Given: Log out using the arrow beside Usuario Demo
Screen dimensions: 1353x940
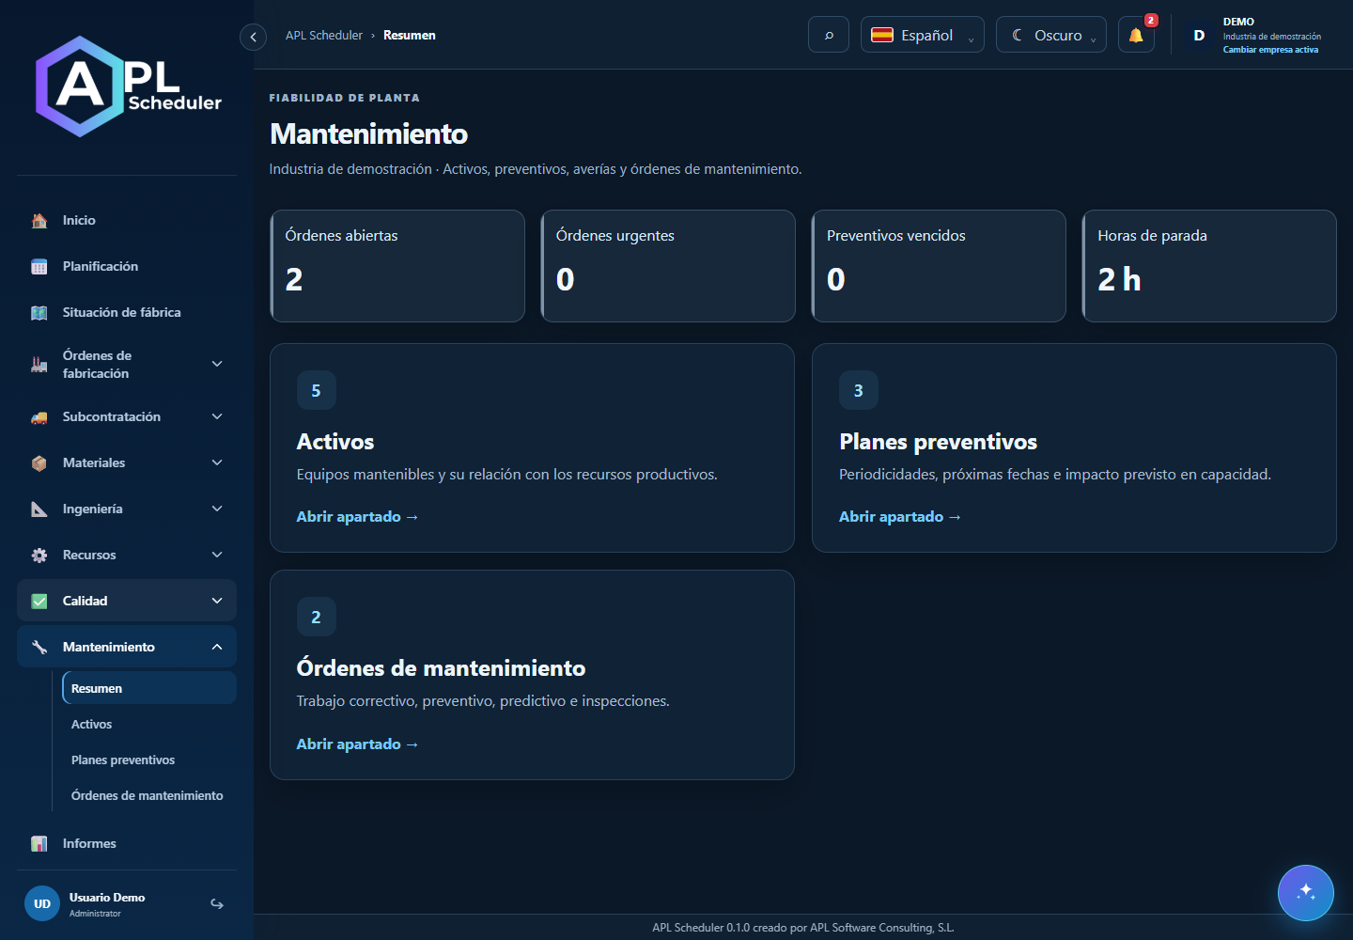Looking at the screenshot, I should (217, 904).
